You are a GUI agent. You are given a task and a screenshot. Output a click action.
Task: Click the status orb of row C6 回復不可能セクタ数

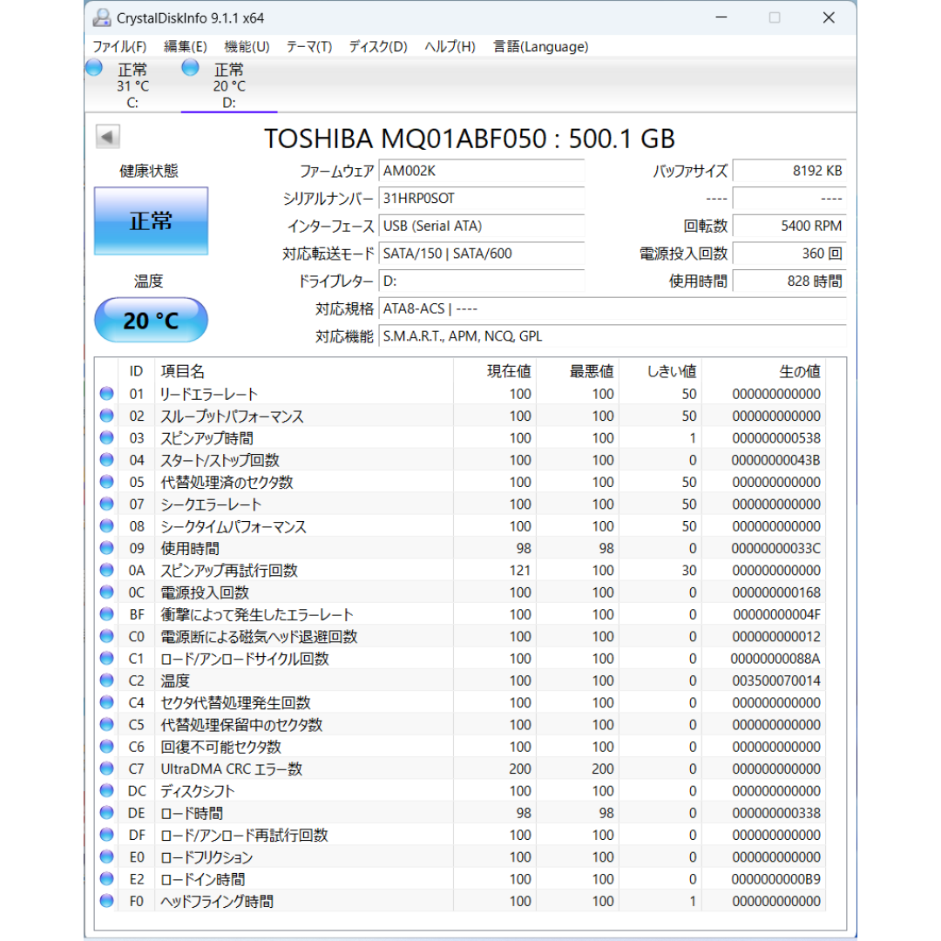click(x=107, y=747)
